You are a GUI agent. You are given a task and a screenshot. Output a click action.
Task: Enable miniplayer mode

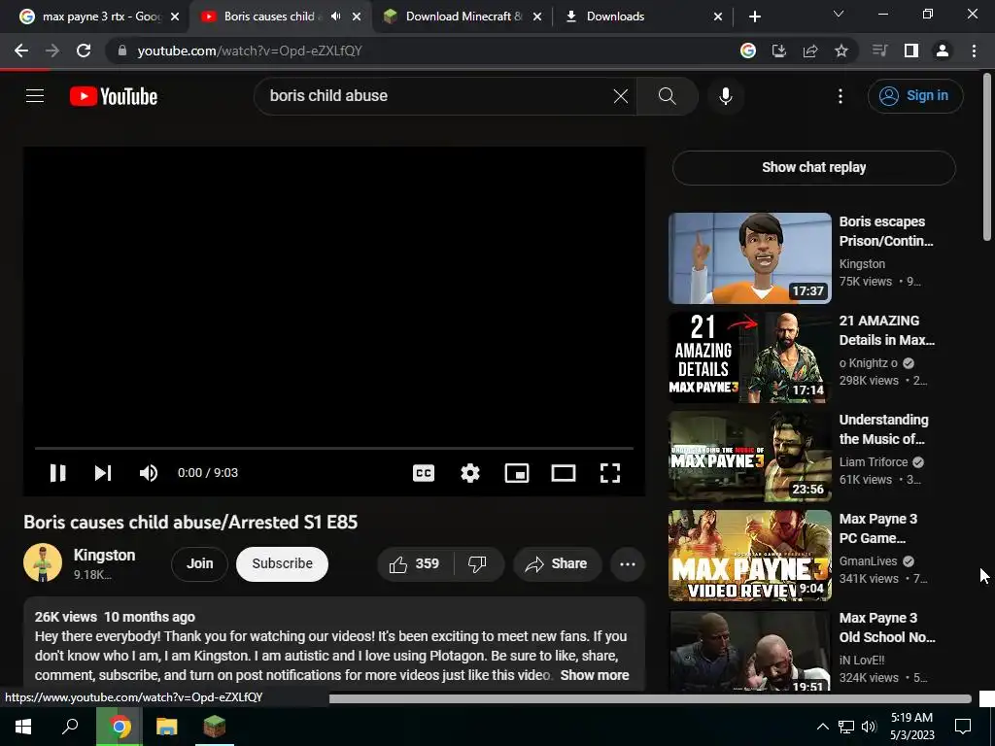[517, 473]
